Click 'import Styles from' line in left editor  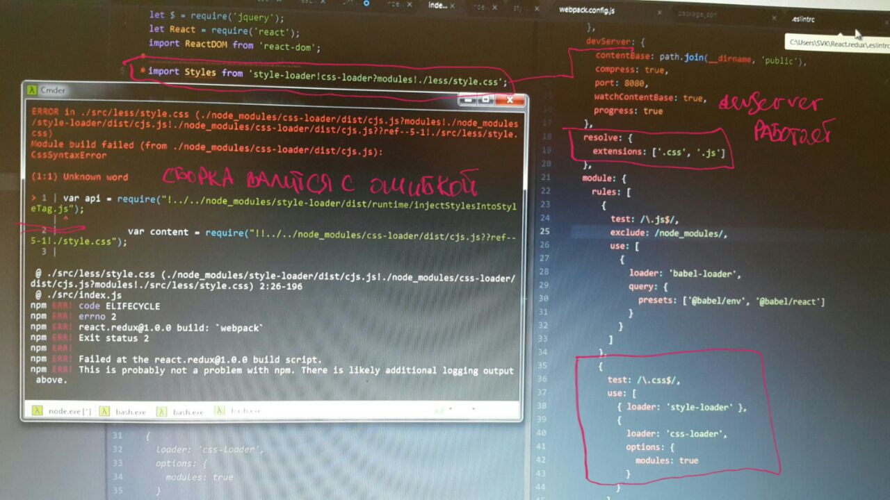point(327,75)
